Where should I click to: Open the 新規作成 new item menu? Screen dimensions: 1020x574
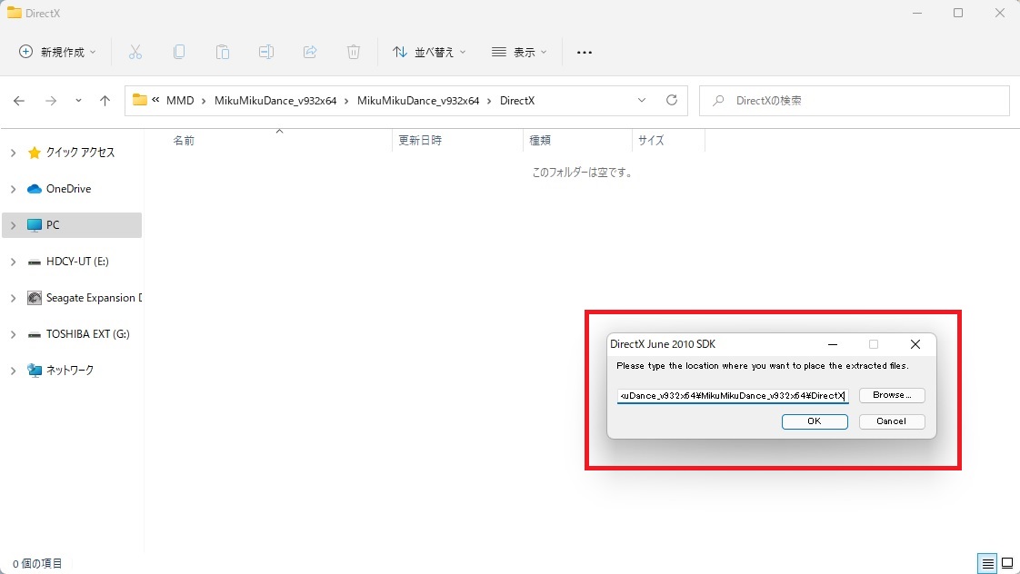(57, 52)
